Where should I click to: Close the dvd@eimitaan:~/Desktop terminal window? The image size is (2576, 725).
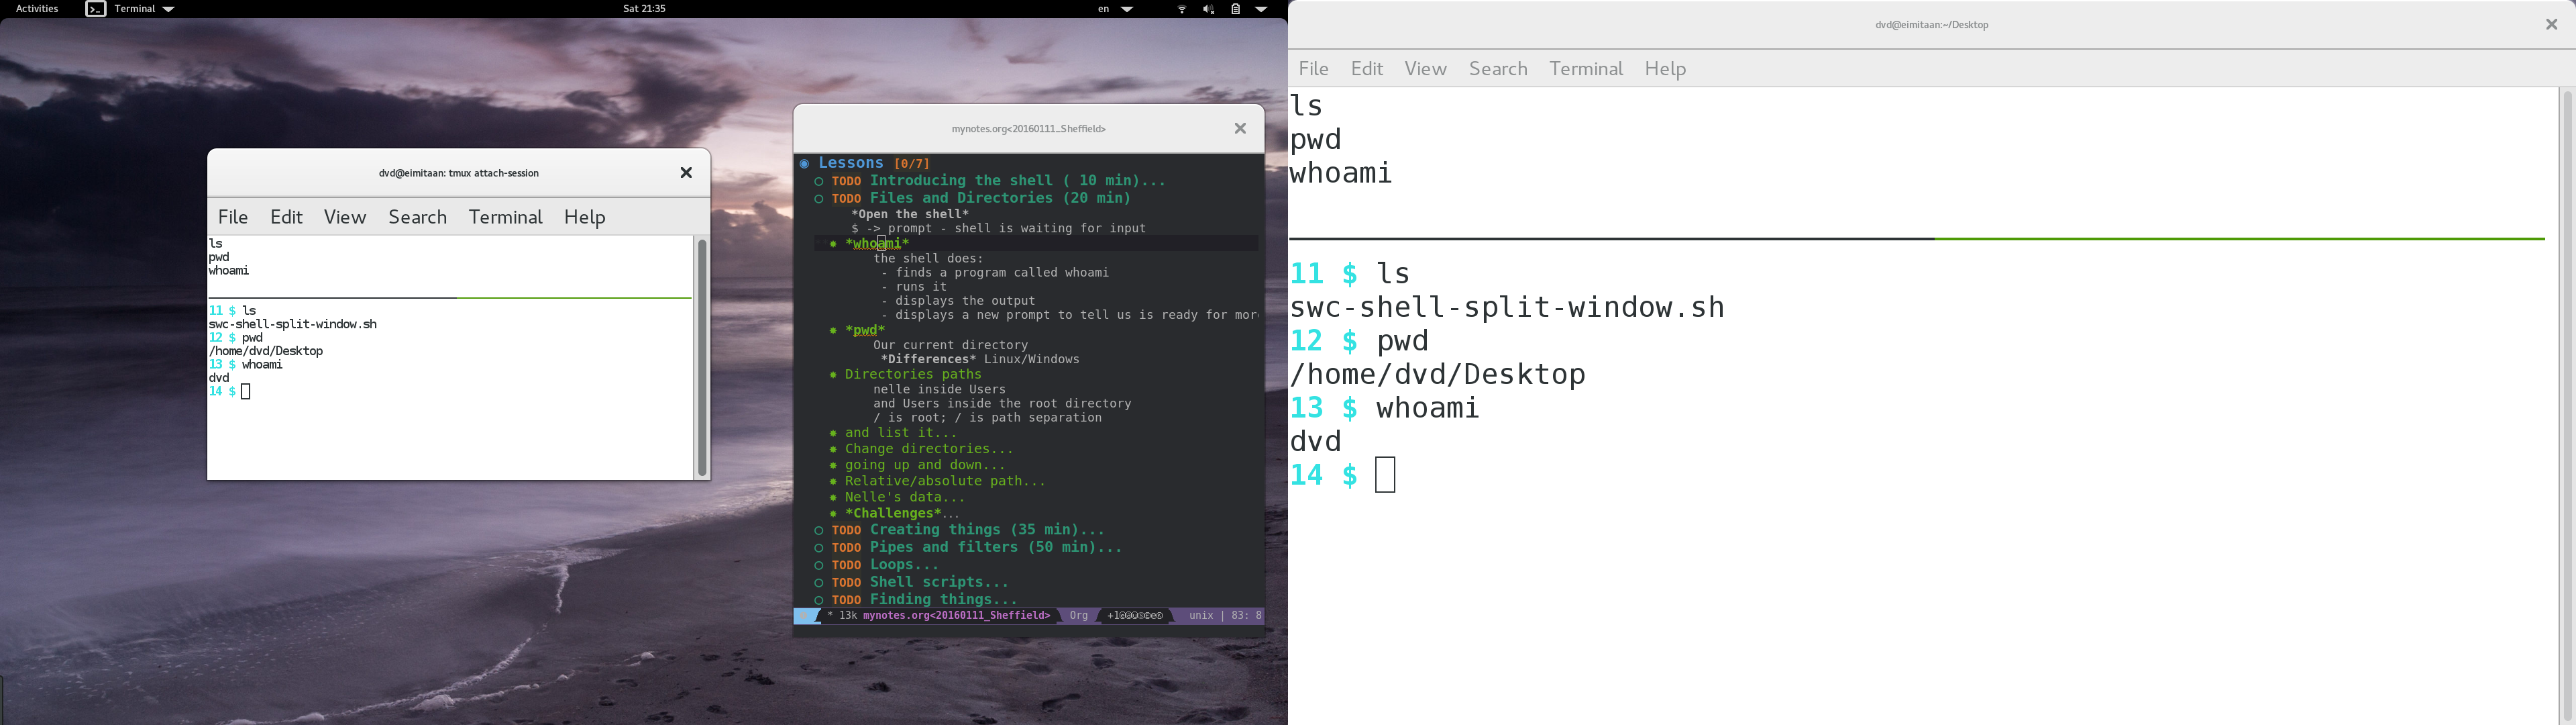tap(2551, 25)
